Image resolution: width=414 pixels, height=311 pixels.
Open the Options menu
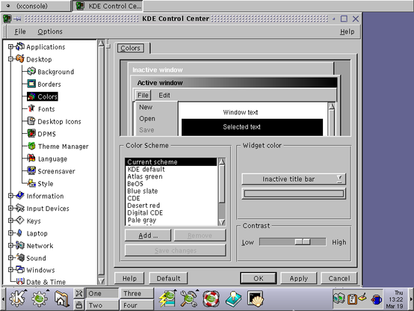point(49,31)
